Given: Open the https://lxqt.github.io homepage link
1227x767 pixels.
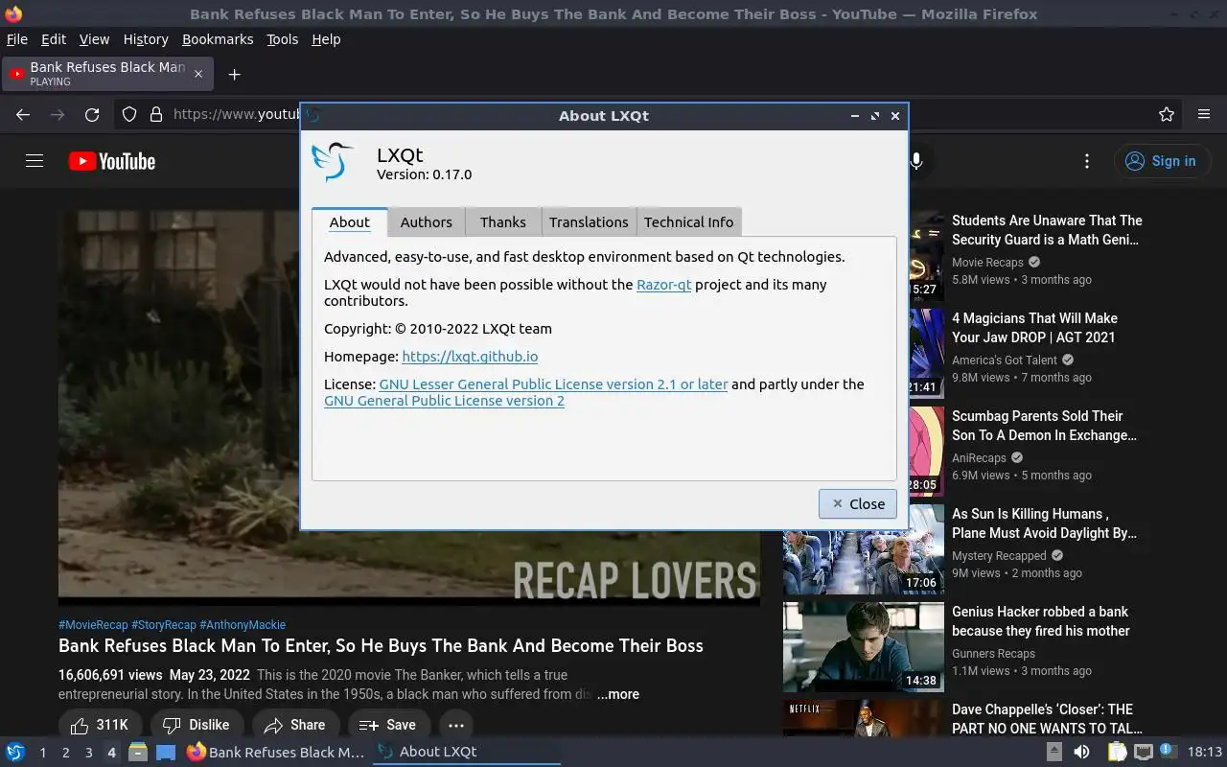Looking at the screenshot, I should [x=470, y=356].
